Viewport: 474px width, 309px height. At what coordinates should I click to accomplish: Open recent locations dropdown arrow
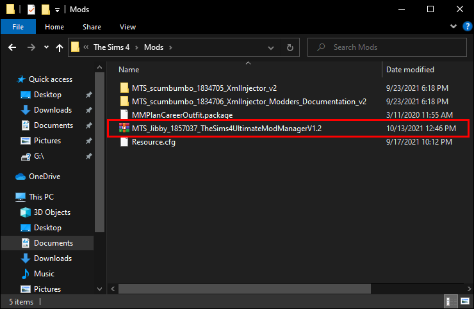tap(46, 47)
